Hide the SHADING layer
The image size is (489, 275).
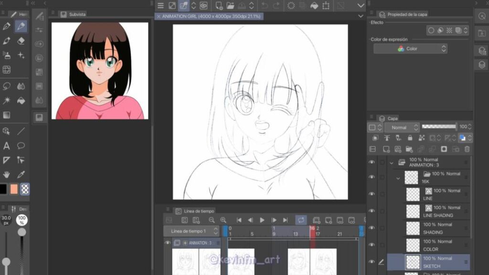click(x=372, y=228)
